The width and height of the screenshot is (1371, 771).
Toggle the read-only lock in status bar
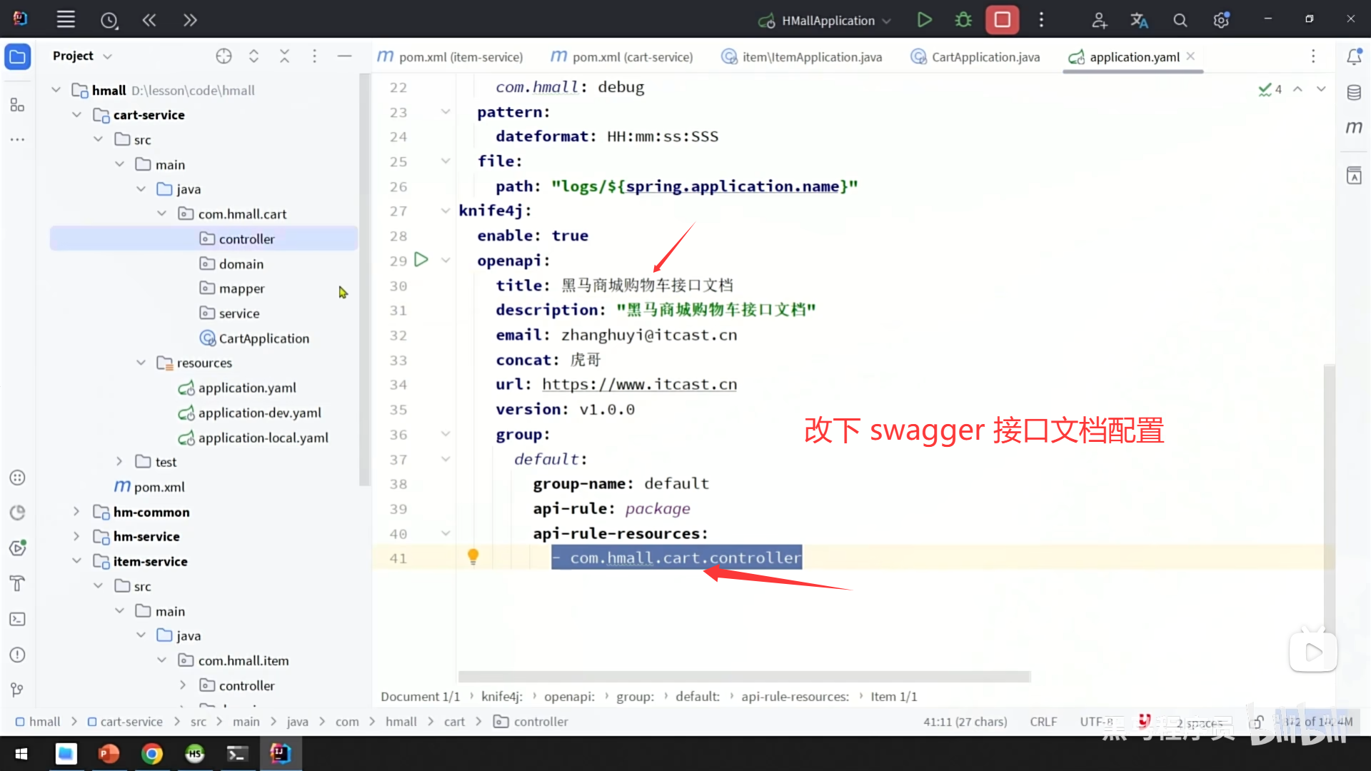point(1257,722)
